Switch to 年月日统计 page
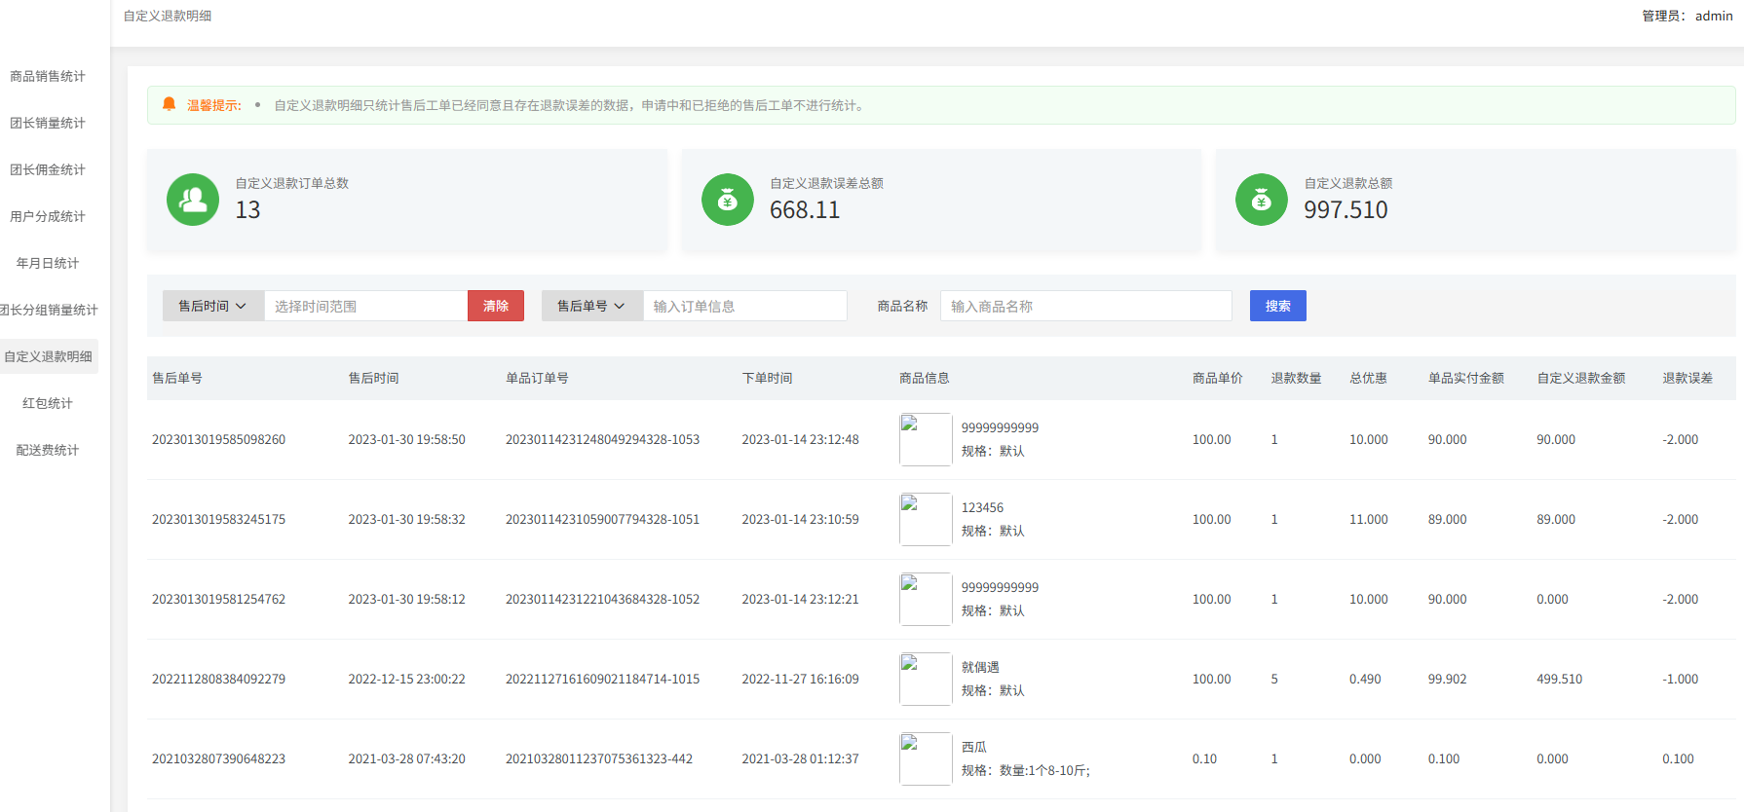This screenshot has height=812, width=1744. click(48, 263)
